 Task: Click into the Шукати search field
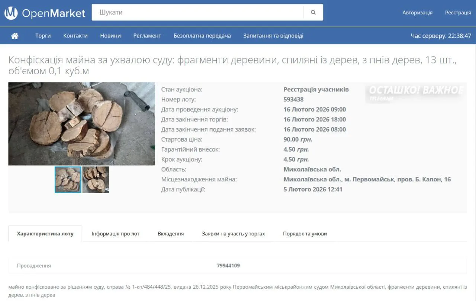(197, 12)
